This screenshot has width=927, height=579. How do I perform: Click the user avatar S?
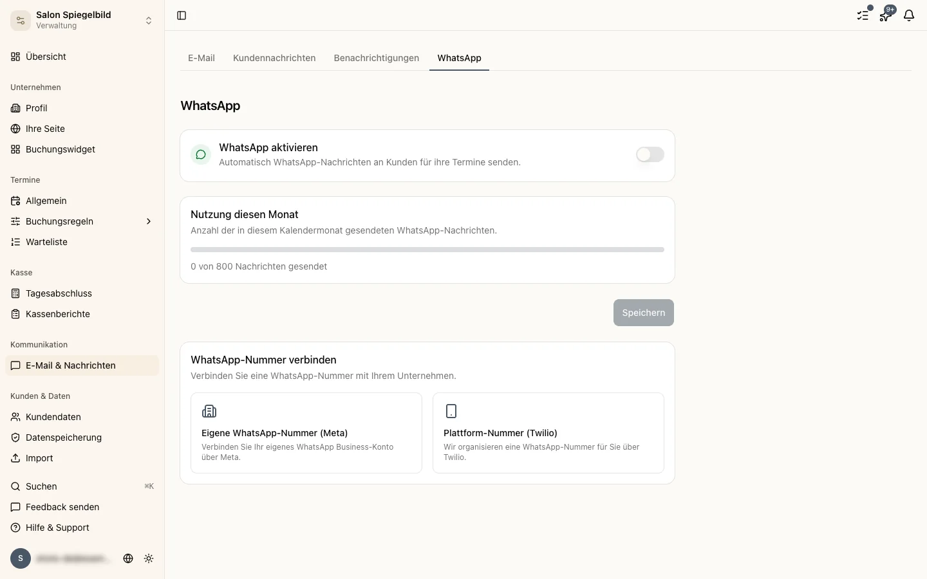(21, 558)
